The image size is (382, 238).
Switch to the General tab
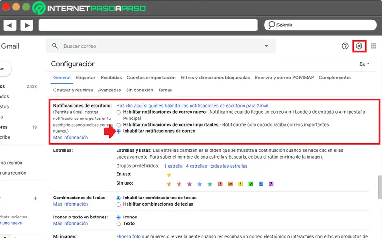[62, 78]
